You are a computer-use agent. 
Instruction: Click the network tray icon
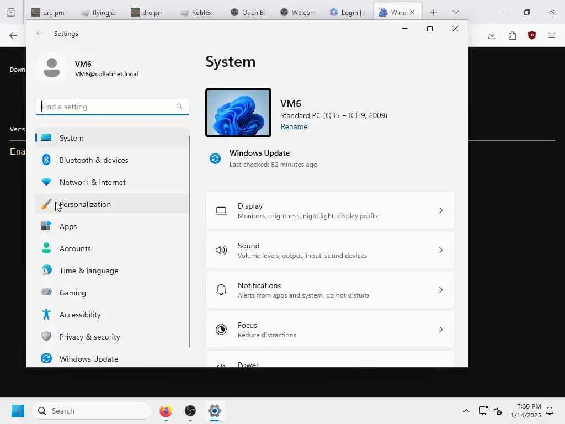pos(483,411)
